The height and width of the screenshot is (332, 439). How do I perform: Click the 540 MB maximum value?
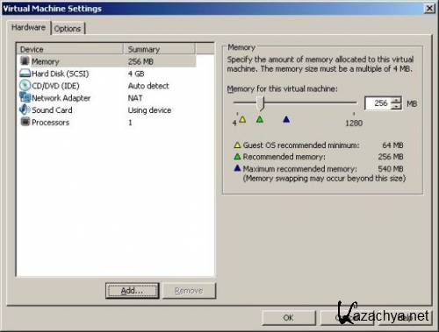tap(391, 169)
